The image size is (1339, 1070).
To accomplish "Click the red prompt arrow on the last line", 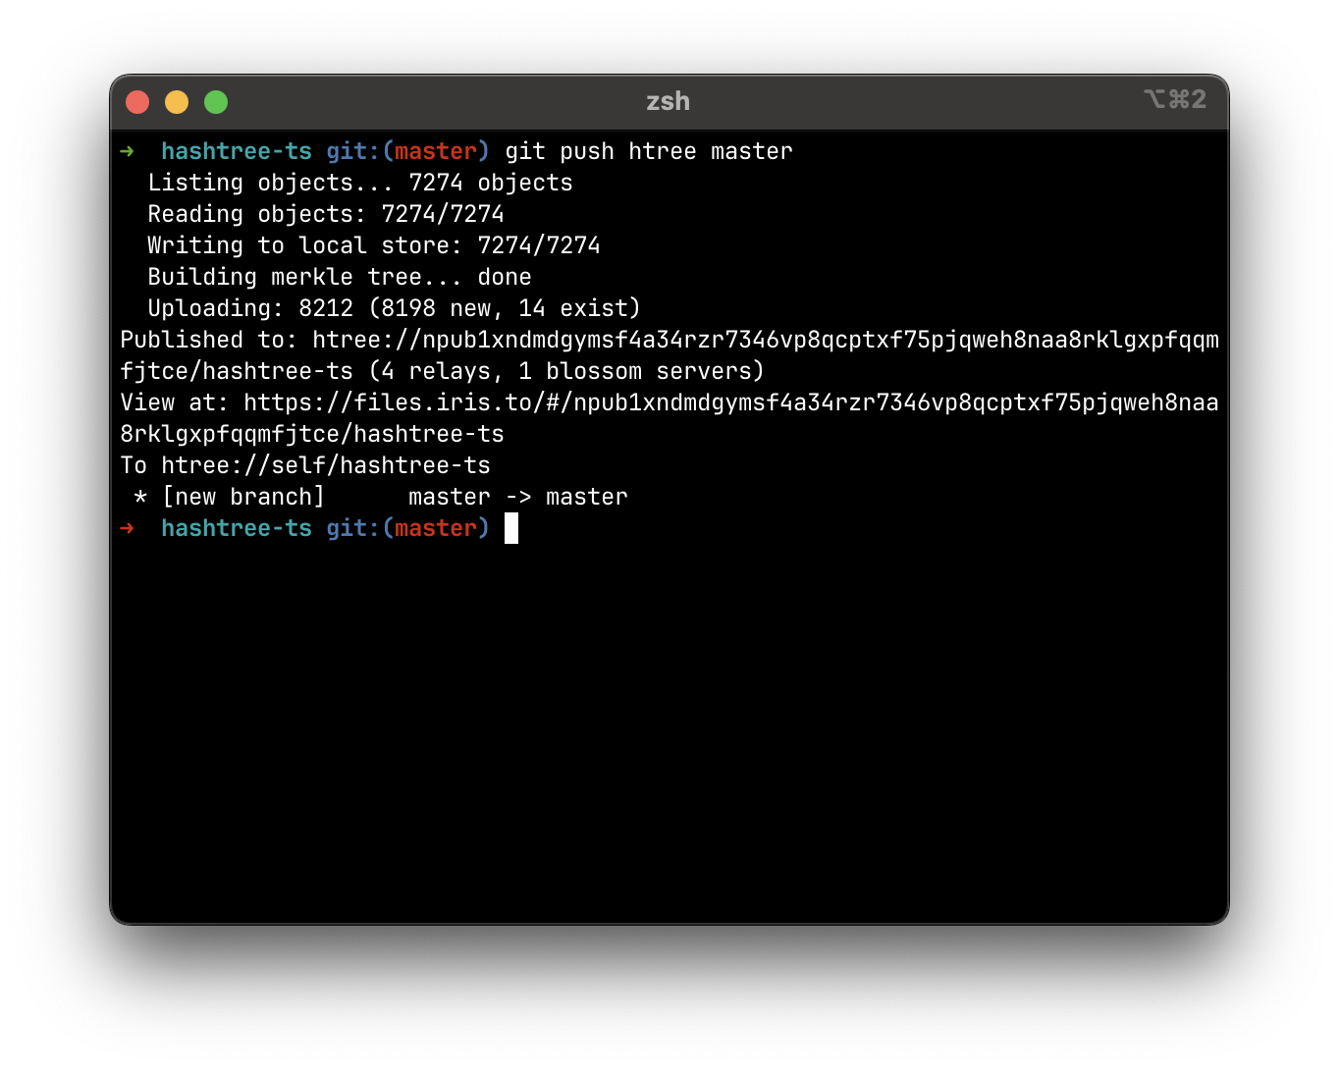I will 127,528.
